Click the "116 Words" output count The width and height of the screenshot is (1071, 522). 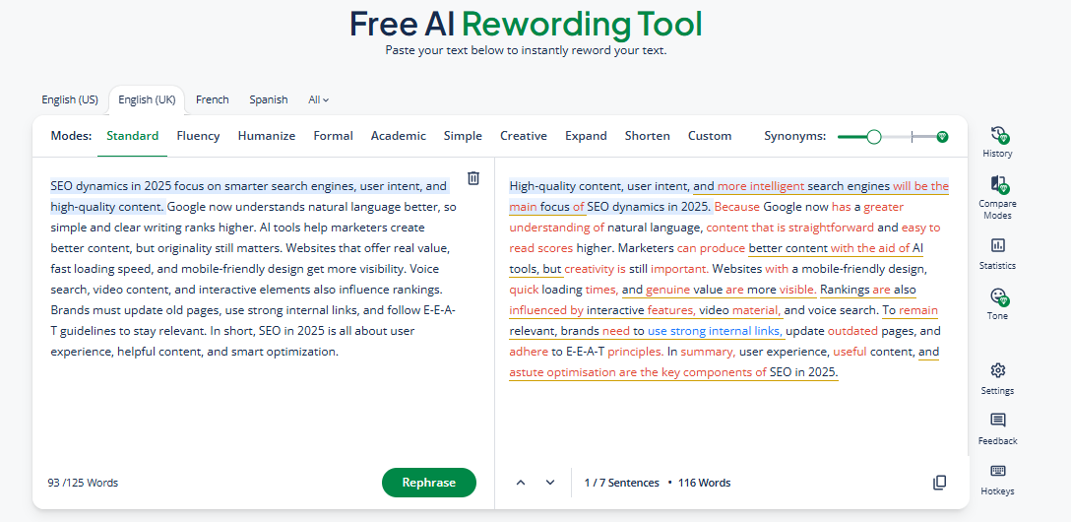(x=704, y=483)
